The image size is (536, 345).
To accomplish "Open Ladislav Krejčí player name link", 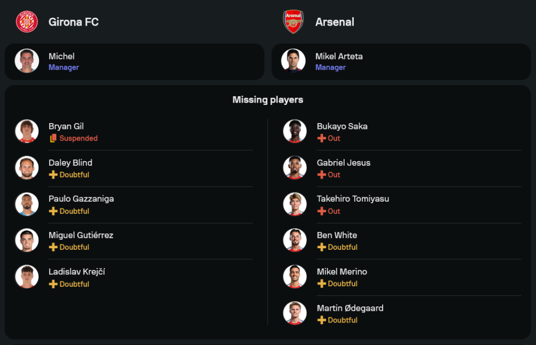I will click(x=77, y=272).
